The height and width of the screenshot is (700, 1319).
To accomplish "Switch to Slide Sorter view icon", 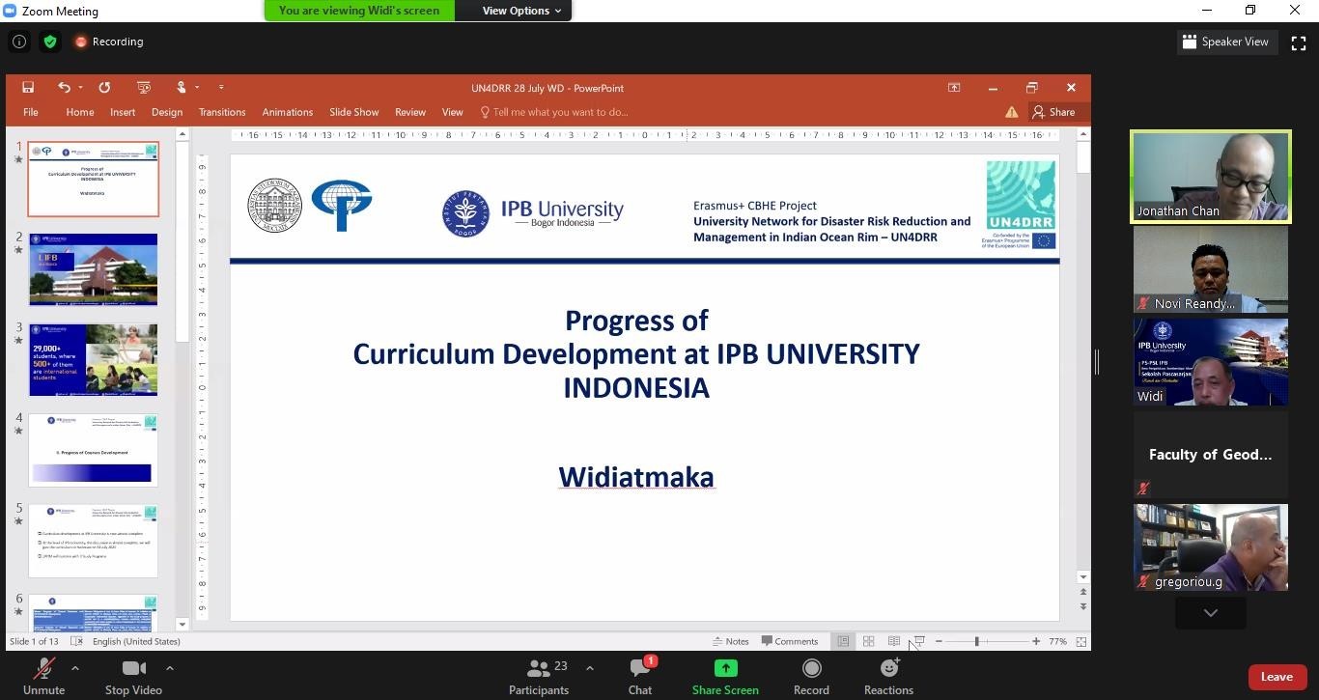I will click(x=868, y=641).
